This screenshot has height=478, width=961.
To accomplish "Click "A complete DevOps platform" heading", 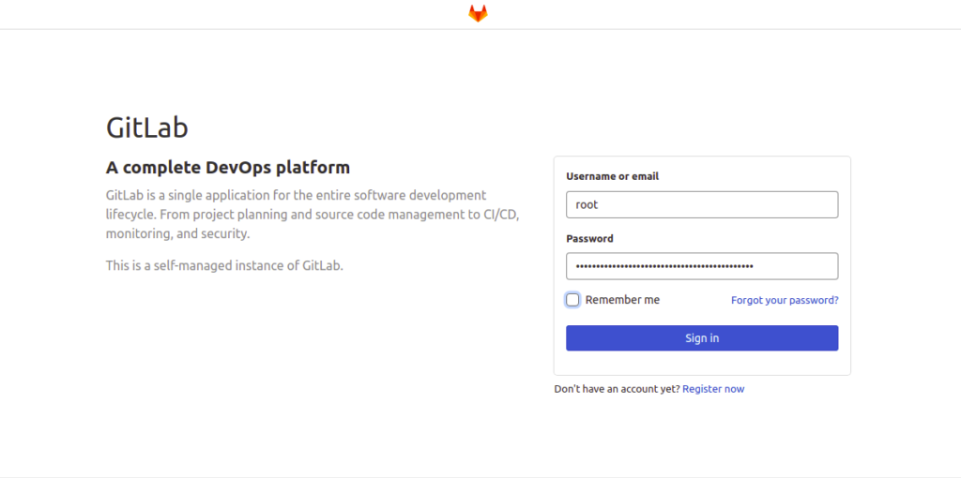I will coord(228,167).
